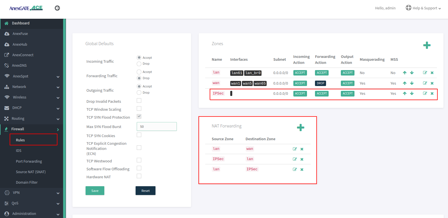448x218 pixels.
Task: Click the Max SYN Flood Burst field
Action: coord(157,127)
